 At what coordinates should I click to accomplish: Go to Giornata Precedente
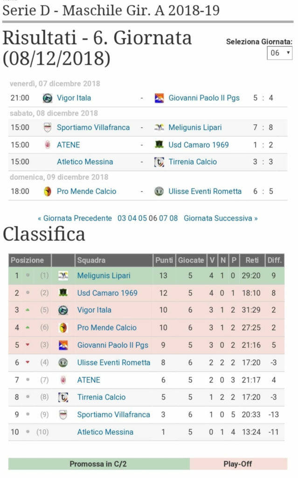pos(75,218)
